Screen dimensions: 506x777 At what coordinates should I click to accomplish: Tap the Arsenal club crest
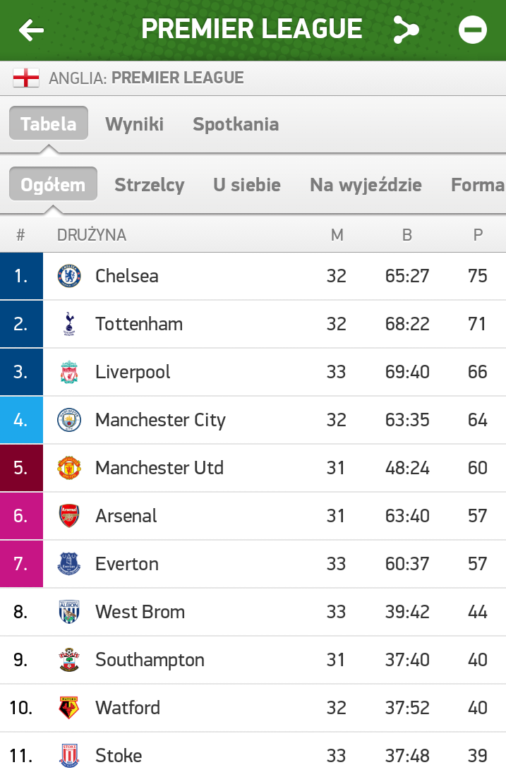point(69,516)
